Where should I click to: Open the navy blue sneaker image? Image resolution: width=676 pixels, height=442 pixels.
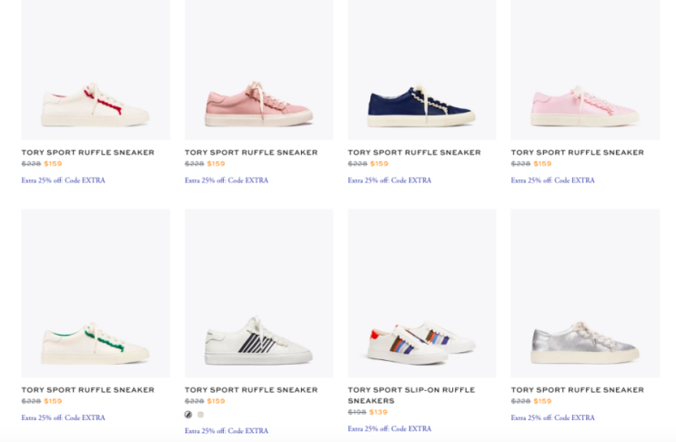pos(421,105)
